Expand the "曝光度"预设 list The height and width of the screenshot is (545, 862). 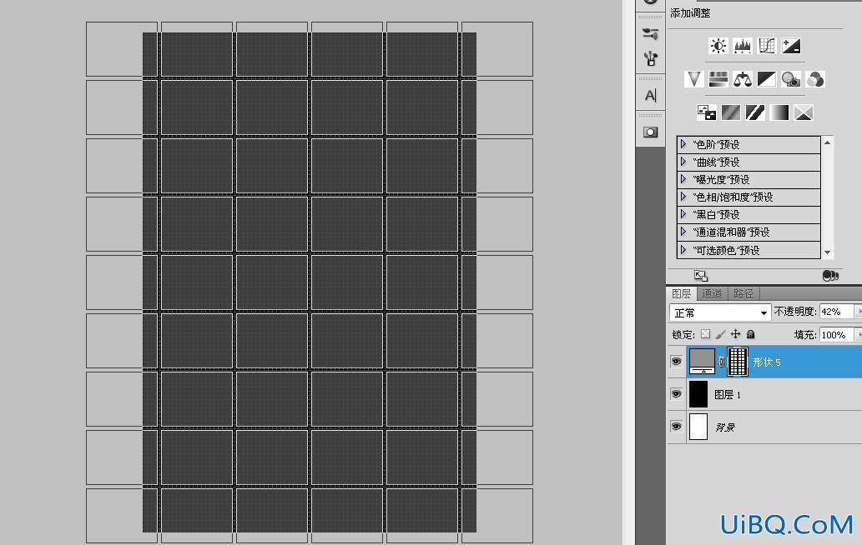pos(683,179)
